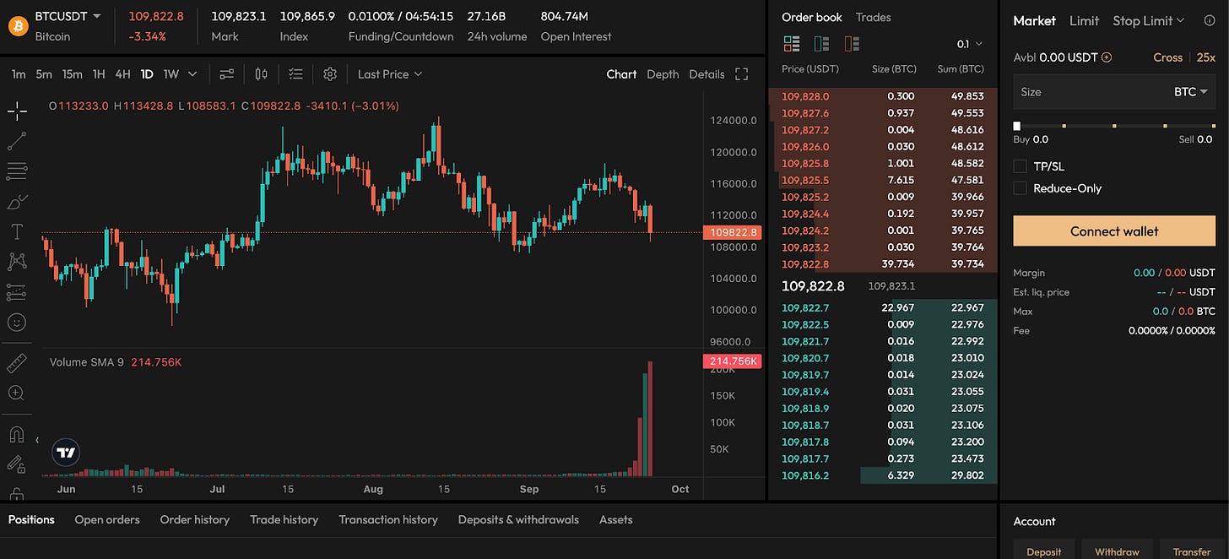Open the Last Price dropdown

390,74
